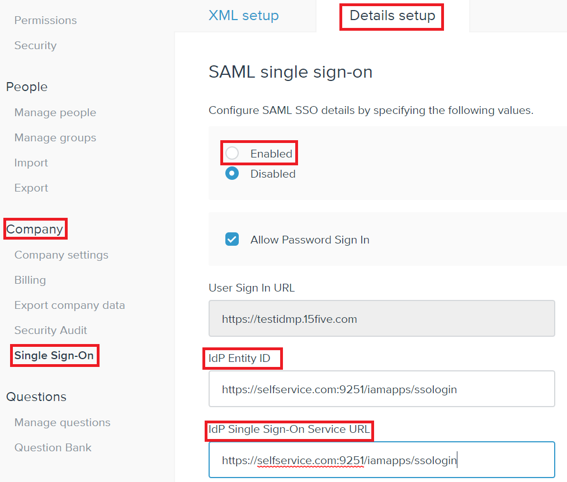
Task: Select Export under People
Action: click(31, 188)
